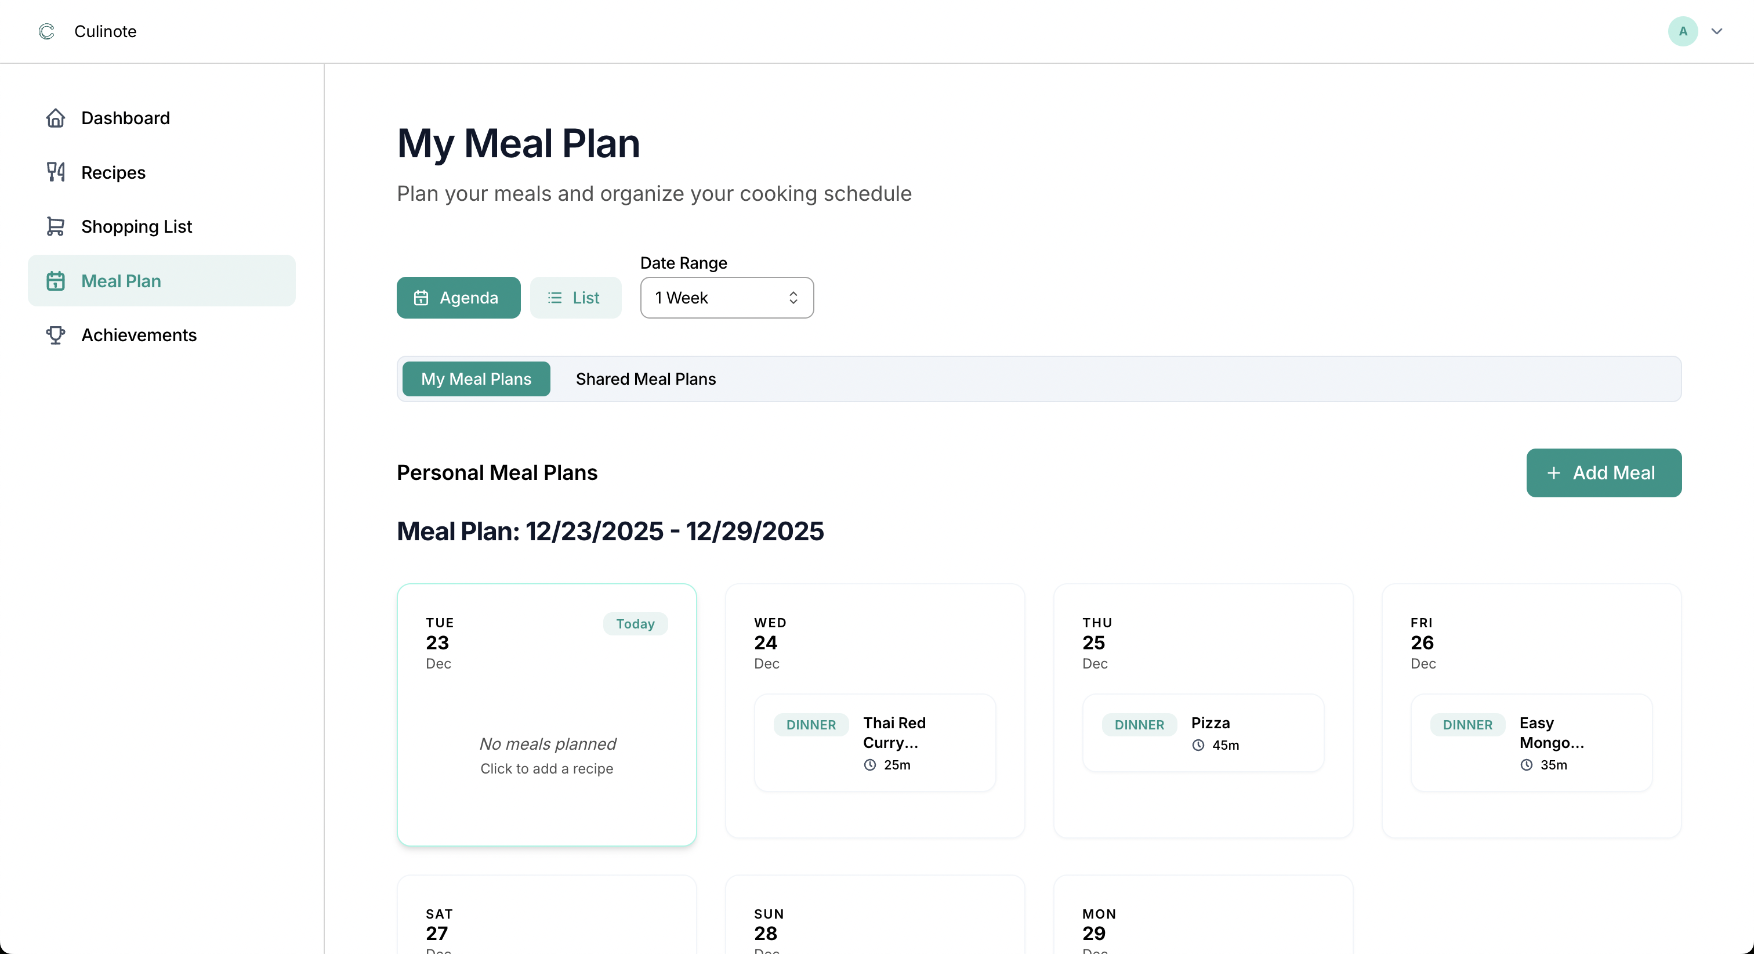Viewport: 1754px width, 954px height.
Task: Expand the account menu chevron
Action: [x=1717, y=31]
